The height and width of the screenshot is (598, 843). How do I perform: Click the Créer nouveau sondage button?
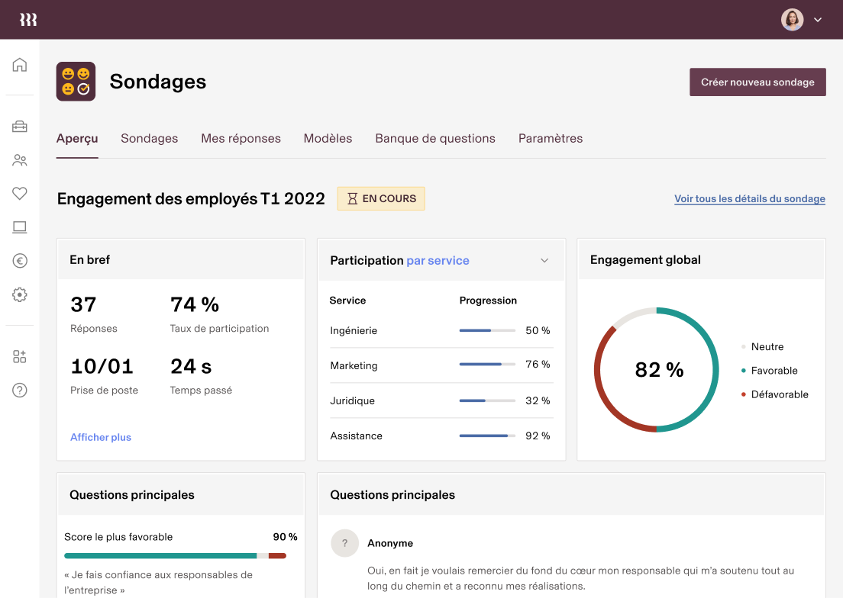pyautogui.click(x=757, y=82)
